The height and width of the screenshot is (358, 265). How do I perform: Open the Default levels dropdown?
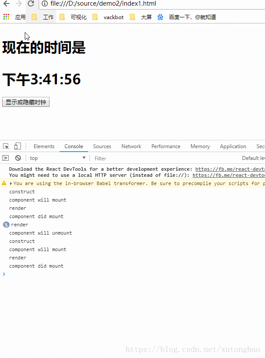coord(253,158)
